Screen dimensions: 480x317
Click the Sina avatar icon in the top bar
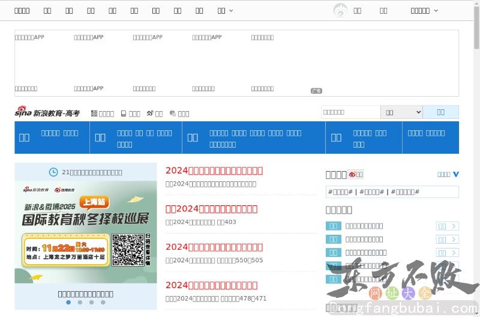[x=340, y=10]
